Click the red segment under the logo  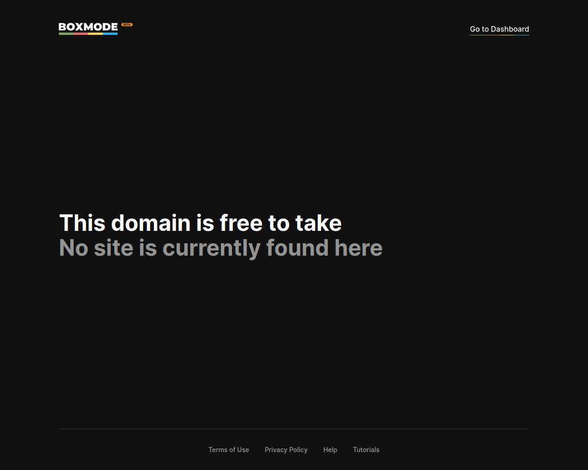tap(81, 34)
